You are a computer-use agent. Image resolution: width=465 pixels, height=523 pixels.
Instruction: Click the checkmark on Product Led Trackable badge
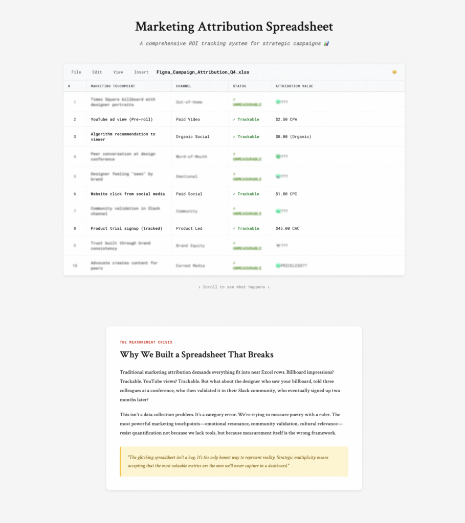point(234,228)
